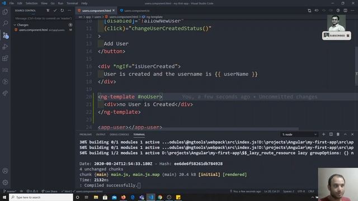The height and width of the screenshot is (201, 358).
Task: Open Terminal menu
Action: point(72,3)
